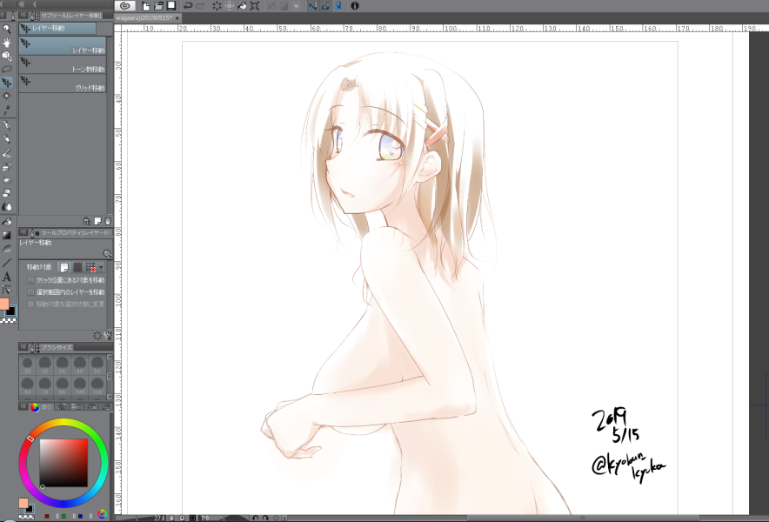Select the Hand move-view tool
769x522 pixels.
click(x=7, y=43)
